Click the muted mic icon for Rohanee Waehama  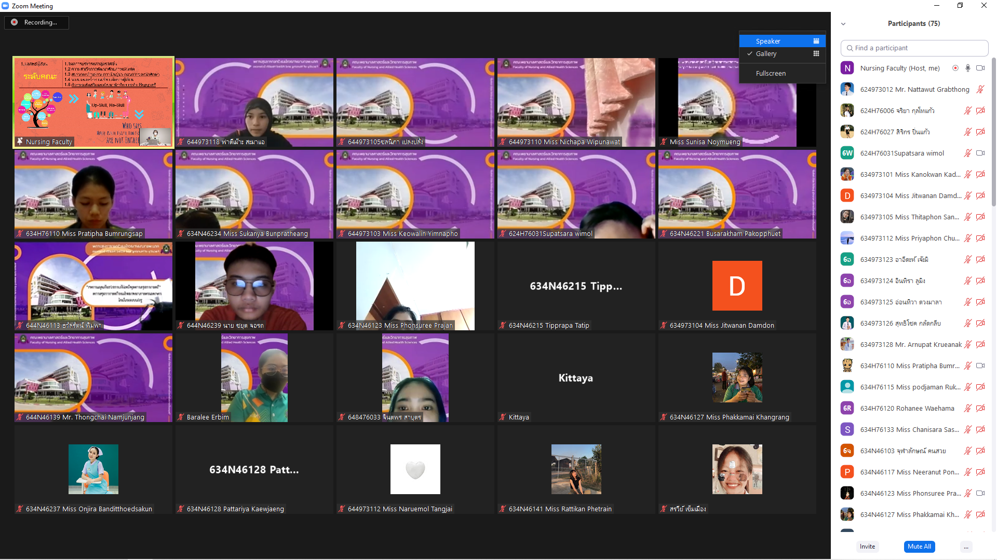[968, 408]
